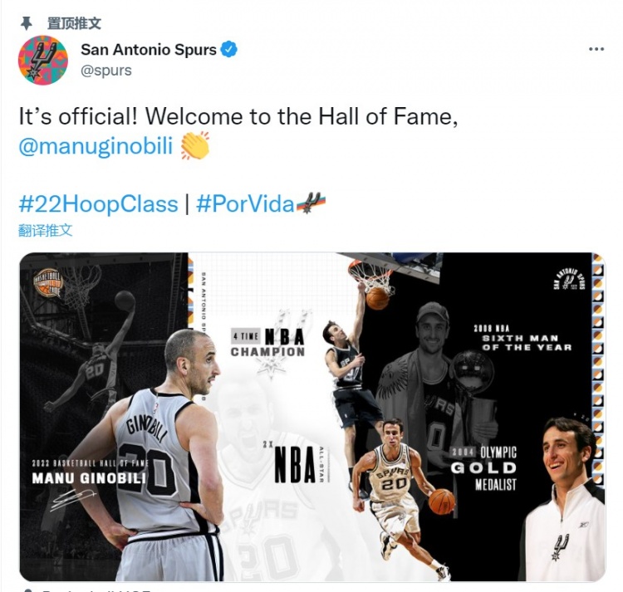Viewport: 623px width, 592px height.
Task: Open the #PorVida hashtag
Action: click(245, 204)
